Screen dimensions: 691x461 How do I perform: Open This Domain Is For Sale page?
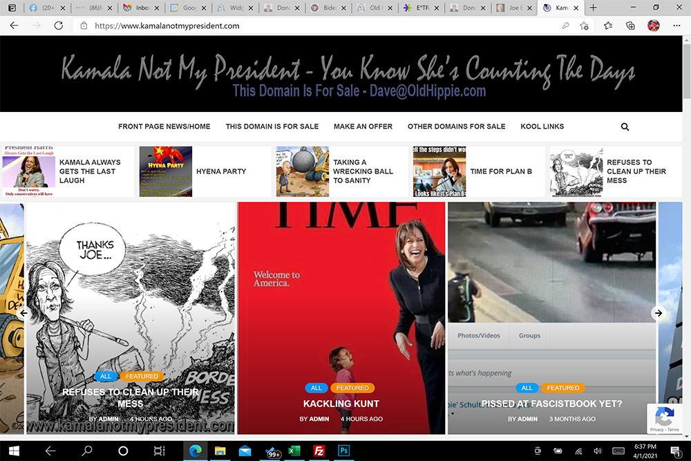click(x=272, y=126)
